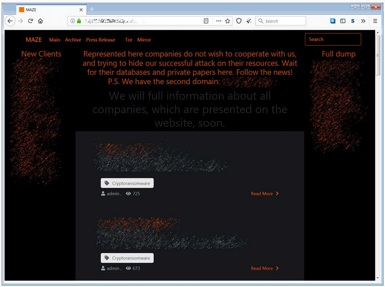Toggle the bookmark star for this page
385x287 pixels.
[227, 21]
